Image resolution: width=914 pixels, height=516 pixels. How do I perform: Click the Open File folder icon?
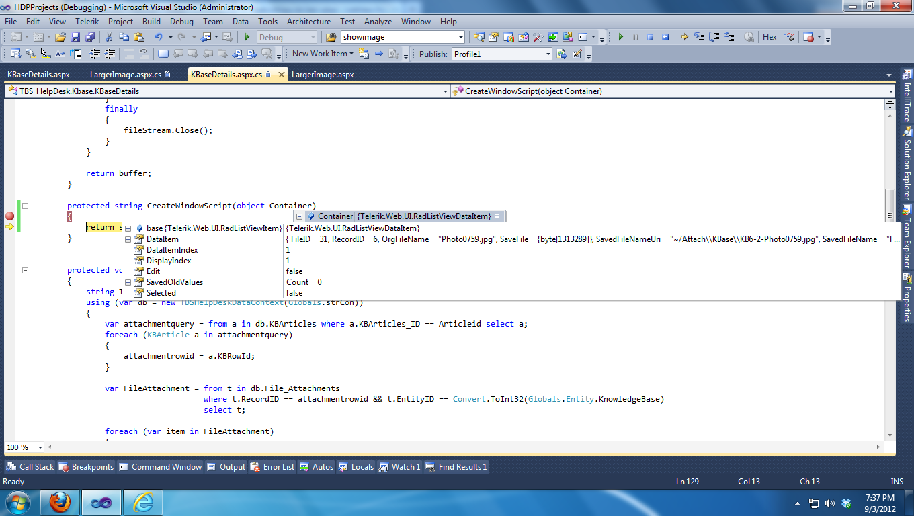[x=60, y=38]
